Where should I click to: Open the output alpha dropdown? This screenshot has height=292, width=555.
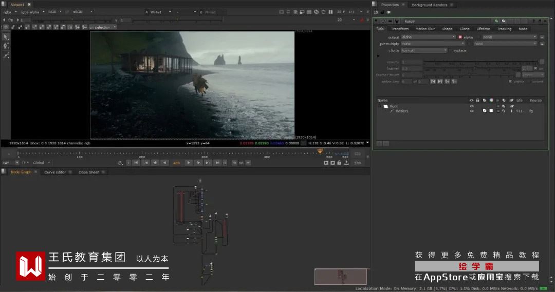[428, 37]
